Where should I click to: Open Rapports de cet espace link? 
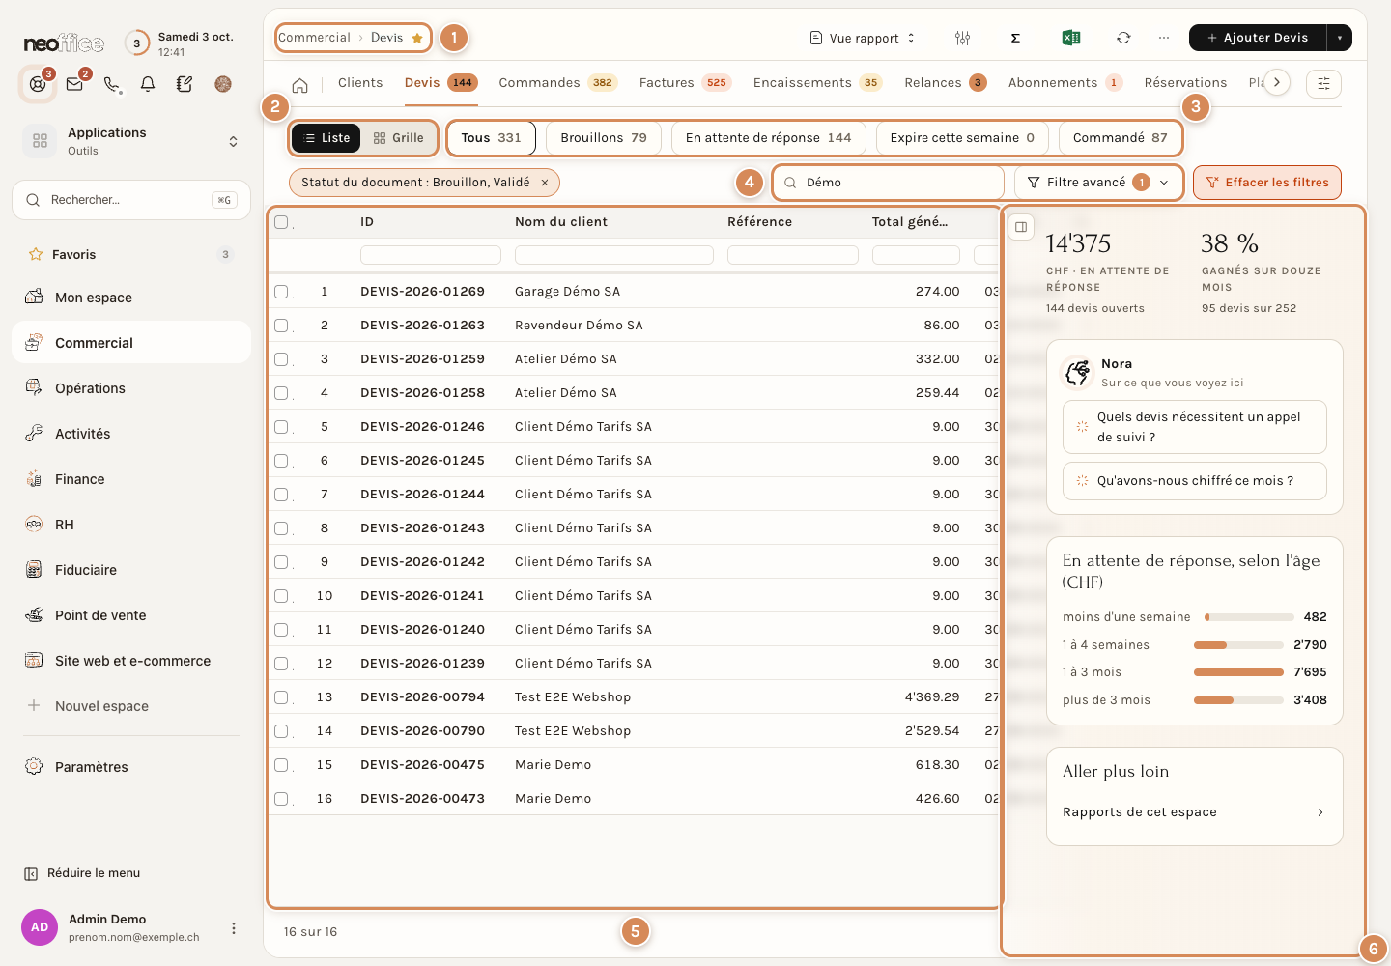point(1194,812)
